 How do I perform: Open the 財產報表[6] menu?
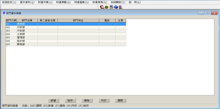point(100,2)
